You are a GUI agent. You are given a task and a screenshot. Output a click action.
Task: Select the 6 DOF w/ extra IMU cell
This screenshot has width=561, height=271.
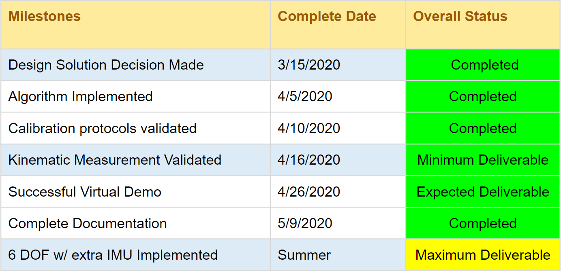pos(113,255)
